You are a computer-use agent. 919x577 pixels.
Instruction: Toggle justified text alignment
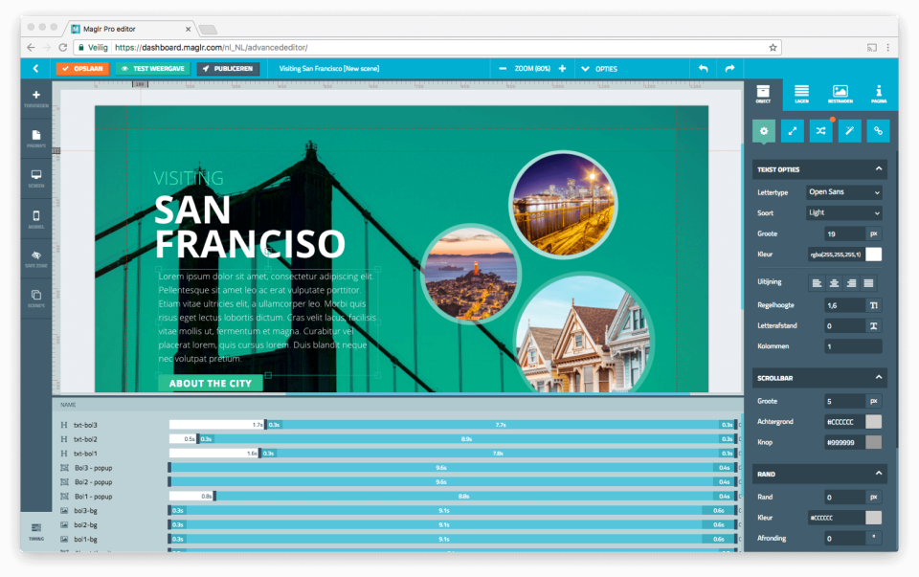tap(869, 283)
